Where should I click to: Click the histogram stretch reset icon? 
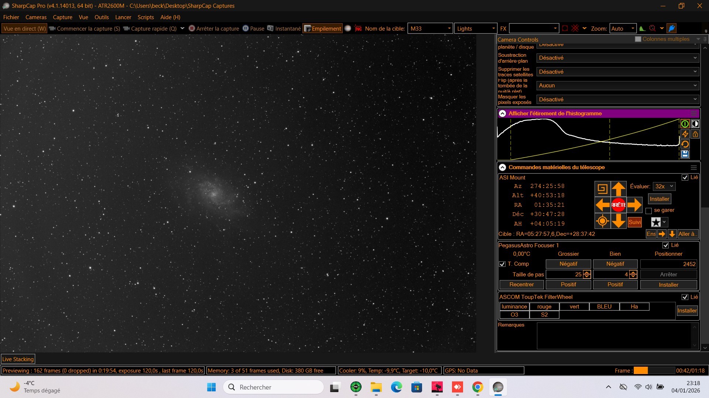click(685, 144)
